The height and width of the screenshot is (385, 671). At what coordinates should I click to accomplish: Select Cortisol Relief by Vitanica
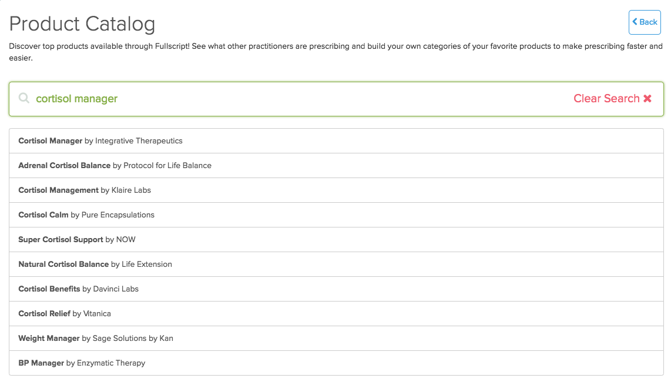tap(336, 314)
